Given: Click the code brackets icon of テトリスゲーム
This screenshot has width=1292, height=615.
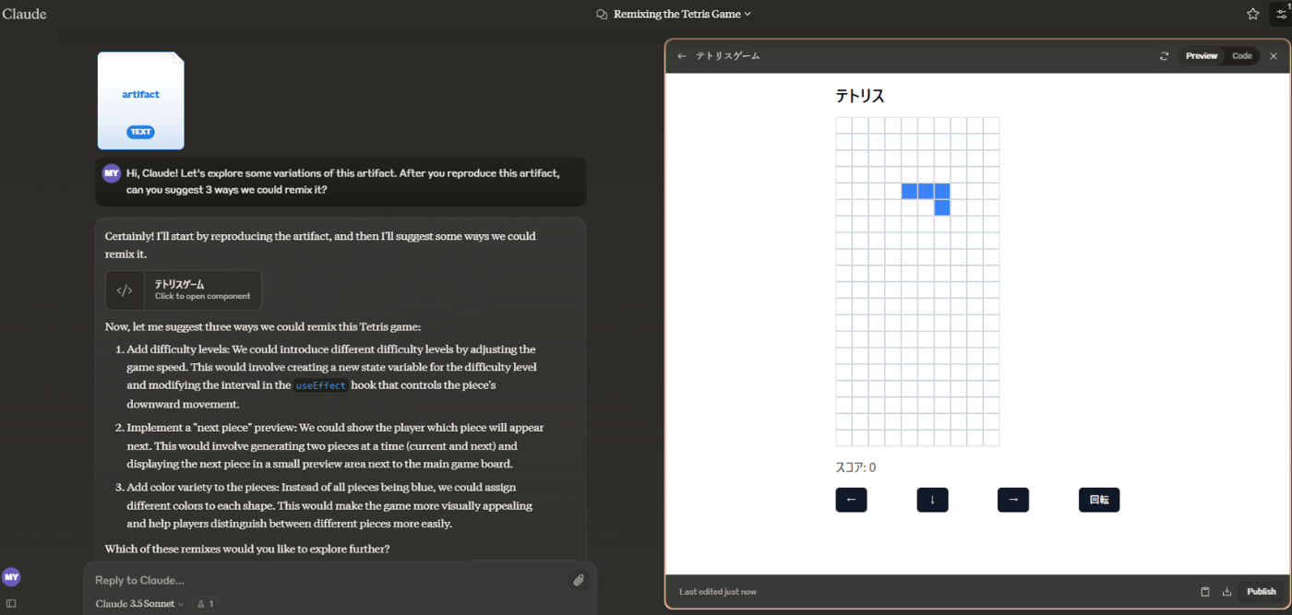Looking at the screenshot, I should tap(125, 290).
